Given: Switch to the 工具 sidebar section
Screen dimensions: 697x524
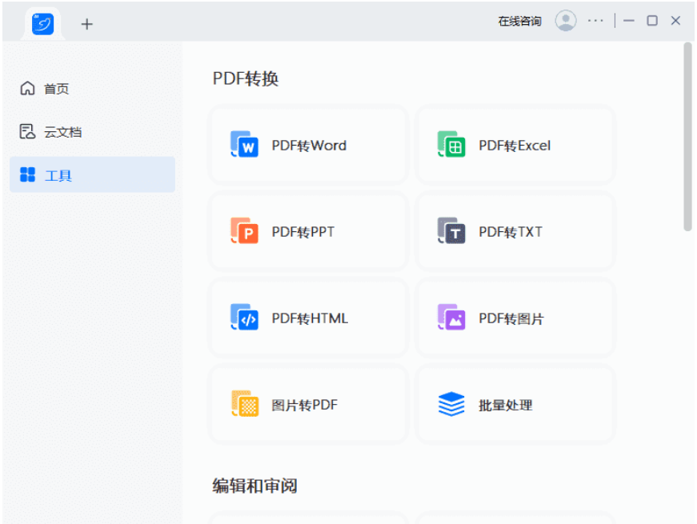Looking at the screenshot, I should (x=50, y=174).
